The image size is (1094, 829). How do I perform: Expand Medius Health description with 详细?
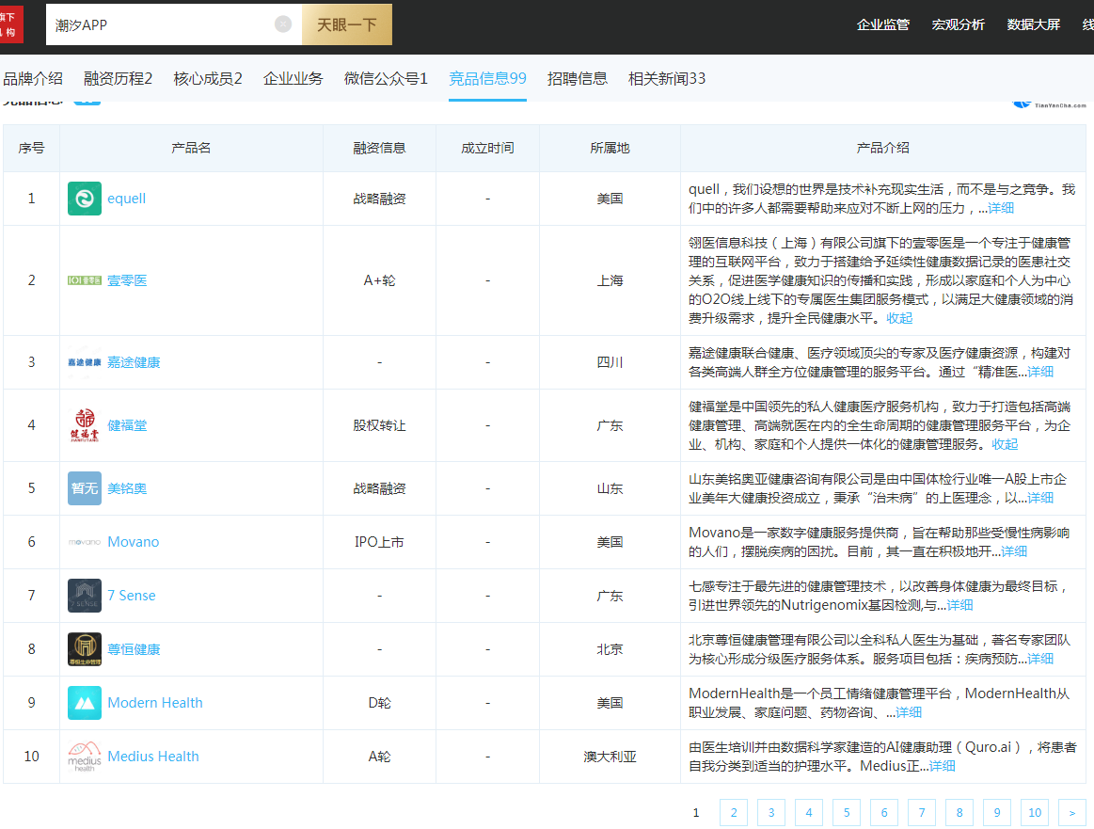tap(942, 766)
